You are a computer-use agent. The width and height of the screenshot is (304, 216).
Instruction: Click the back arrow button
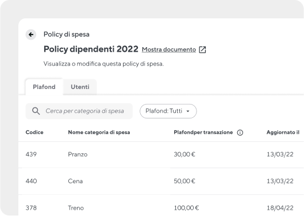click(31, 34)
